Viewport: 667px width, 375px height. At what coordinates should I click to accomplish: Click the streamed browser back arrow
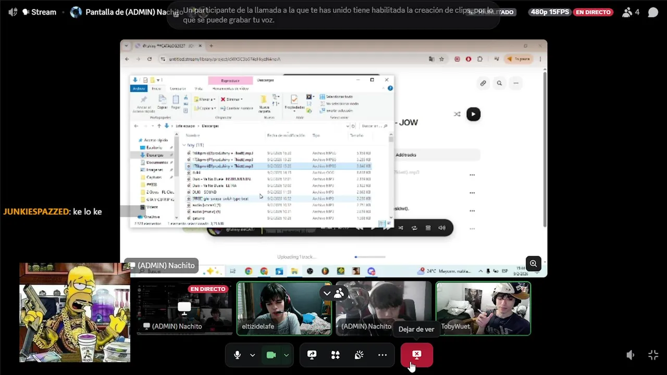point(127,59)
